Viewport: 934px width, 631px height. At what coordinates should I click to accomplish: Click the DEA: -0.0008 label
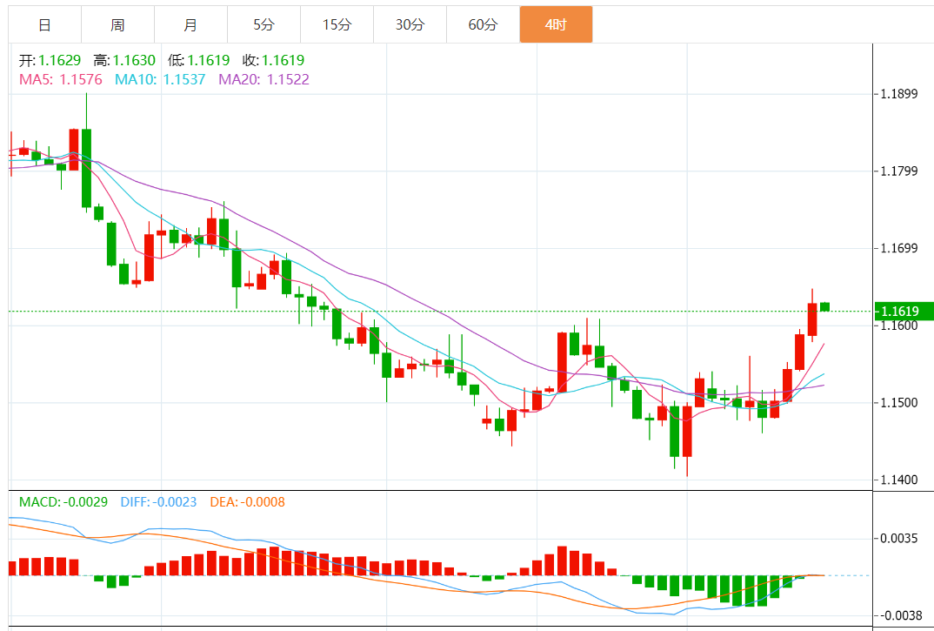coord(247,502)
